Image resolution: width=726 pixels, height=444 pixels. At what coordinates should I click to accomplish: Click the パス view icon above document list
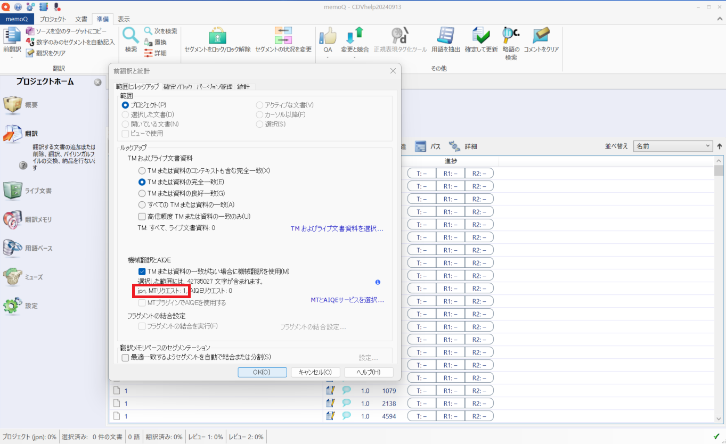tap(421, 146)
